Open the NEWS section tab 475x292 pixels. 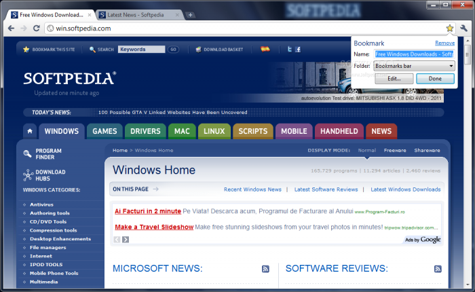tap(381, 131)
